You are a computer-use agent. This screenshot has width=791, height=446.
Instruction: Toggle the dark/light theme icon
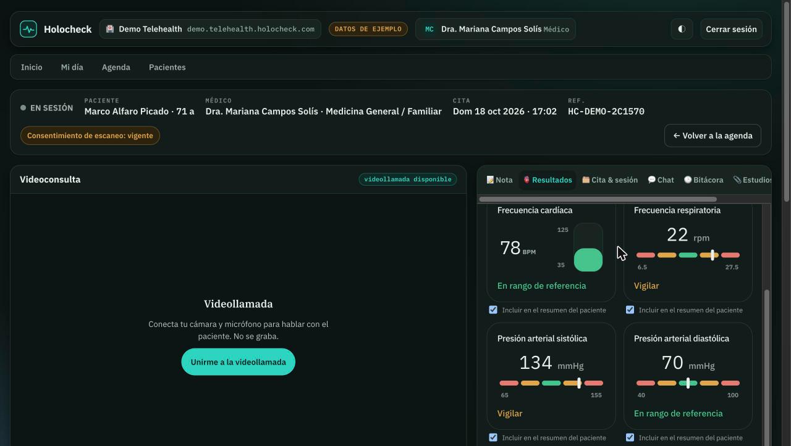tap(682, 29)
